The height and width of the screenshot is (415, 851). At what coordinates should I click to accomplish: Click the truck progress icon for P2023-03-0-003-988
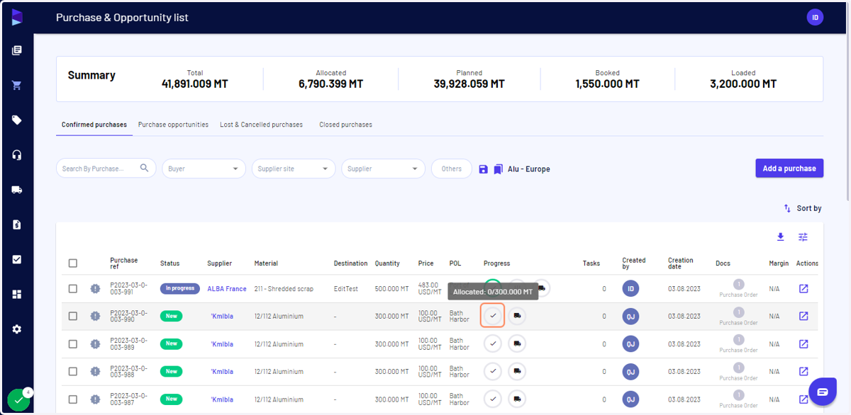click(517, 371)
